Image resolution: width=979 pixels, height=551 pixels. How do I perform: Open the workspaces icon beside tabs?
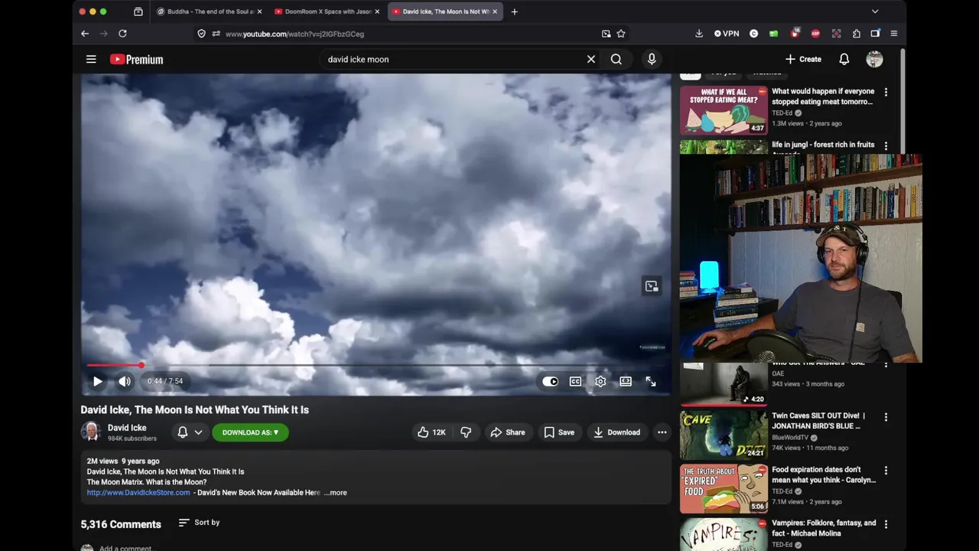coord(138,11)
